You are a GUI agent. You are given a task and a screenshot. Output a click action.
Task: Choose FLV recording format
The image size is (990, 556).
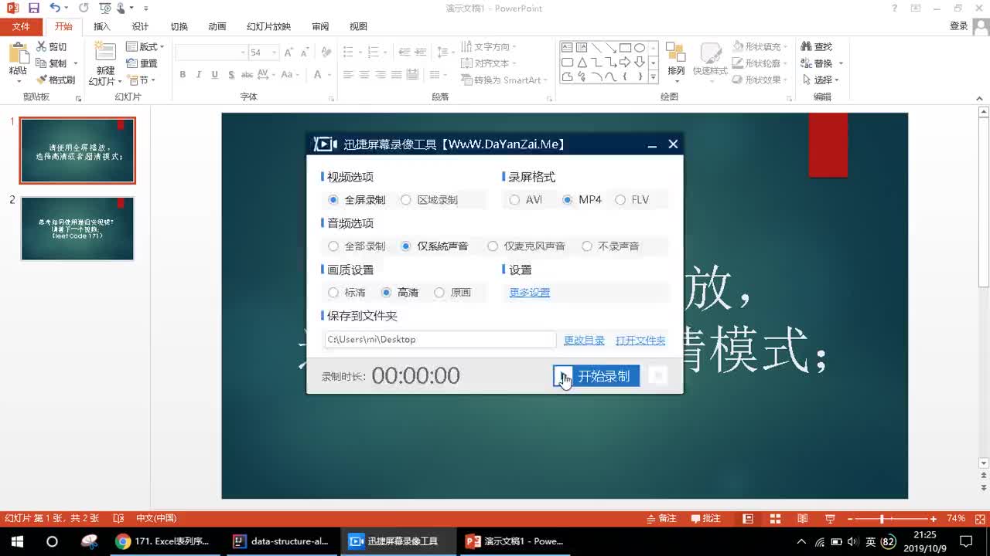(x=632, y=200)
